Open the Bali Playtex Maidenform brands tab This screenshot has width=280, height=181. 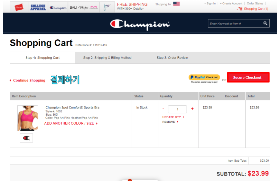tap(84, 7)
